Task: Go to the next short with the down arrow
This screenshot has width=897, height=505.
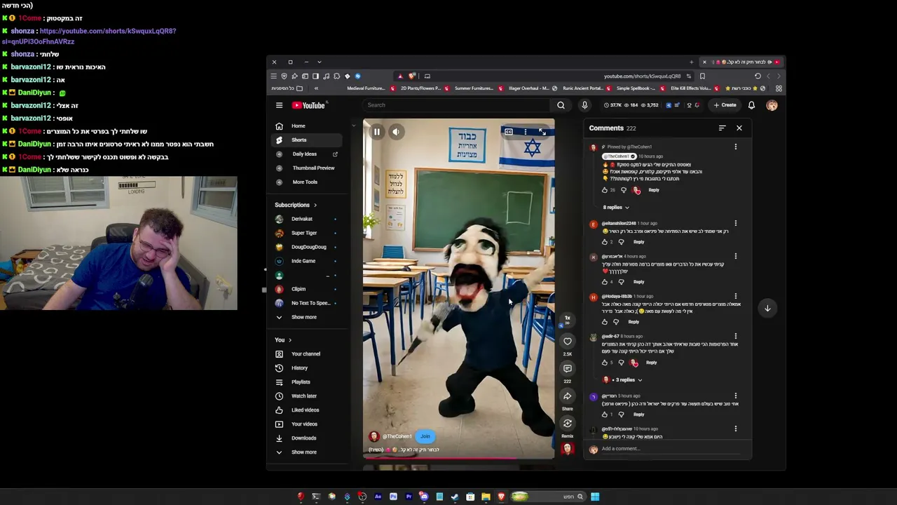Action: pos(767,308)
